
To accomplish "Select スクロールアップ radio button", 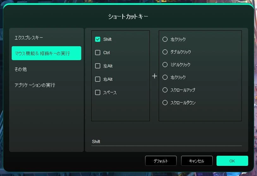I will (x=165, y=90).
